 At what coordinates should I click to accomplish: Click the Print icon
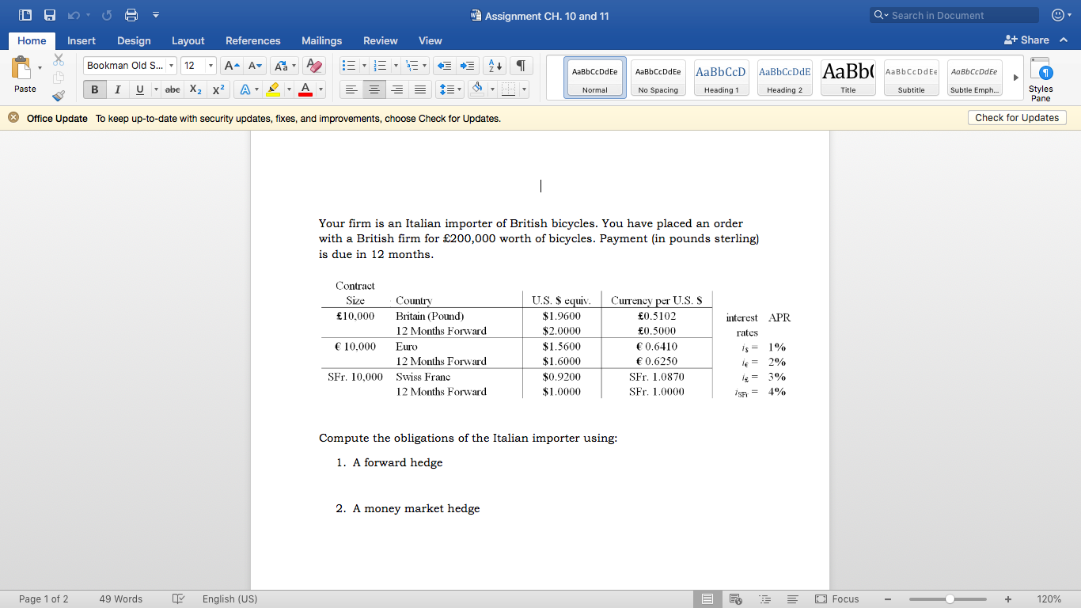(131, 15)
